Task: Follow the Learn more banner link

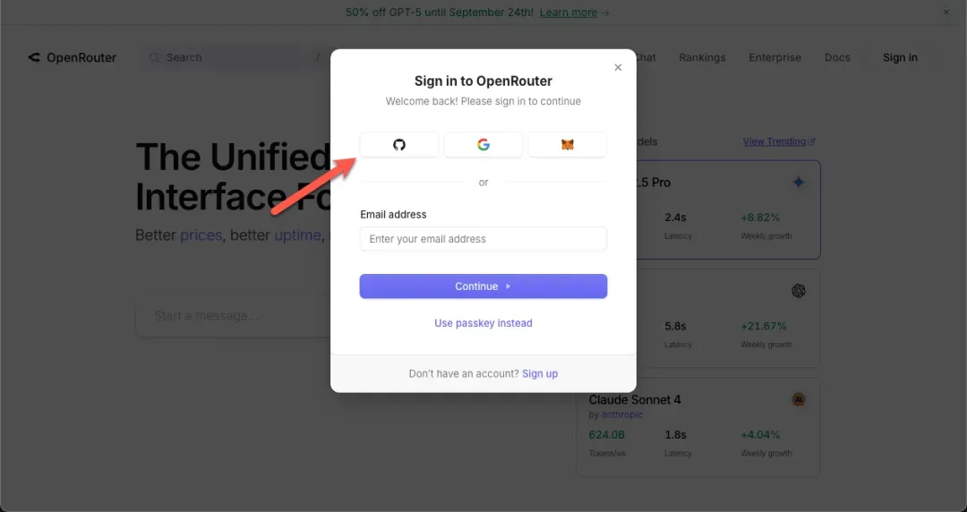Action: click(x=574, y=13)
